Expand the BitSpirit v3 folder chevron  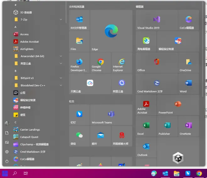[x=61, y=78]
